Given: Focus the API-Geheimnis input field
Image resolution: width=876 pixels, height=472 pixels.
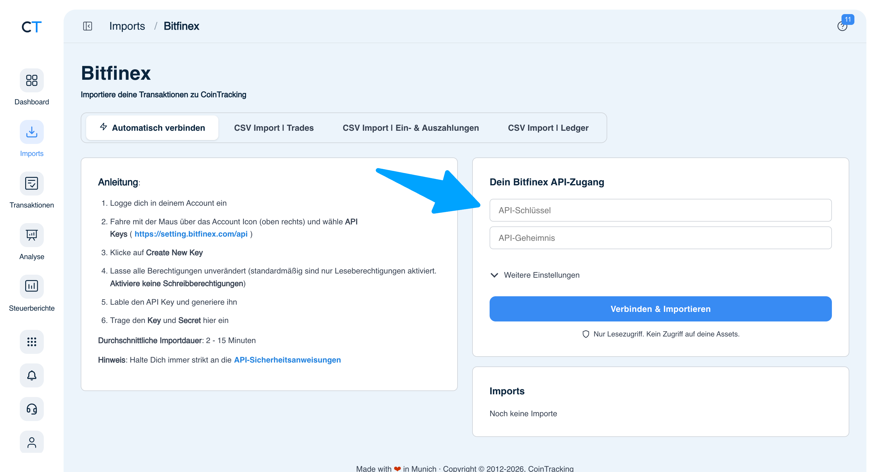Looking at the screenshot, I should point(660,238).
